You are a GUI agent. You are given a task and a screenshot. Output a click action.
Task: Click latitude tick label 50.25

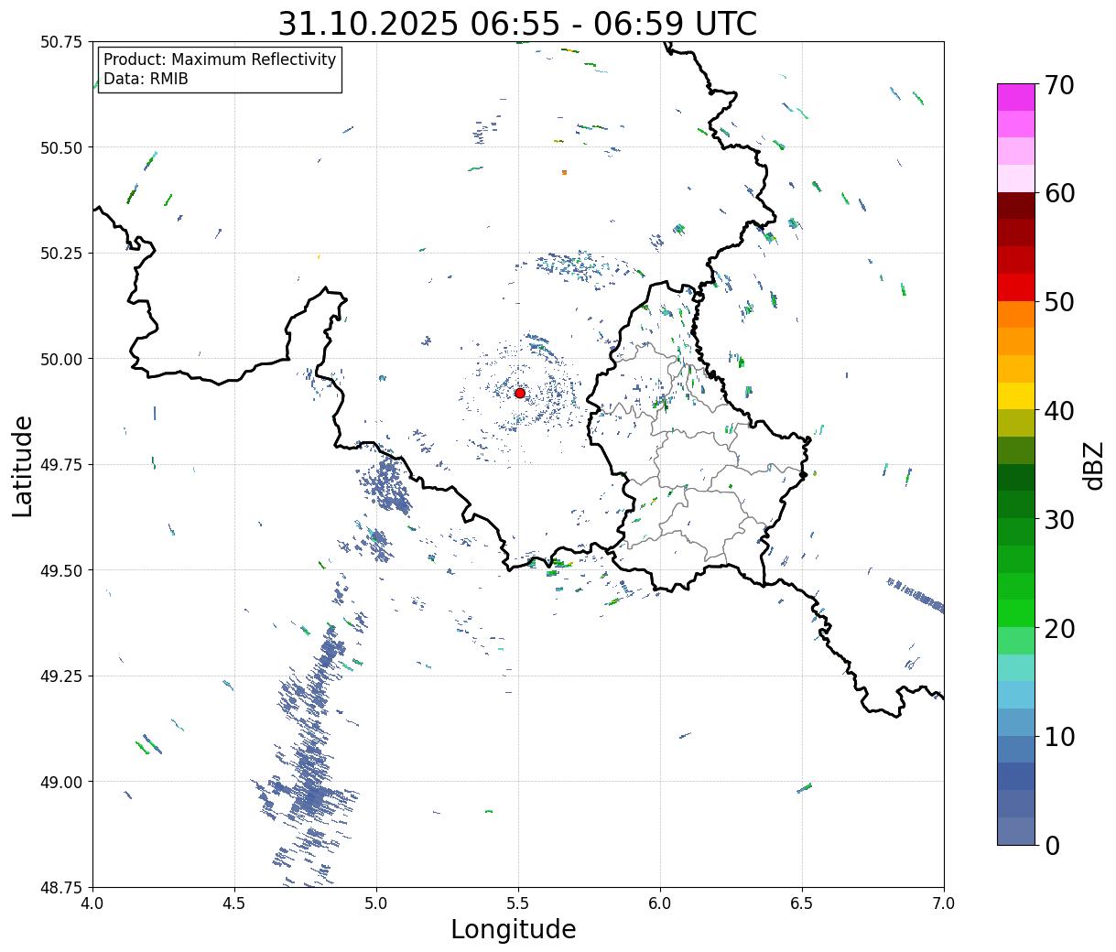point(61,254)
